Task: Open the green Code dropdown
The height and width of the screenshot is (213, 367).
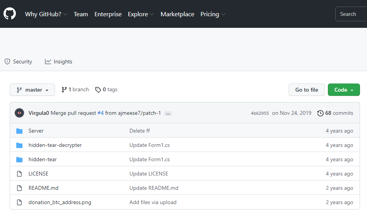Action: click(344, 90)
